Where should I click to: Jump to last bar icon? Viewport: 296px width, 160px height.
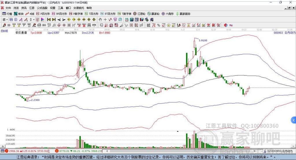54,20
